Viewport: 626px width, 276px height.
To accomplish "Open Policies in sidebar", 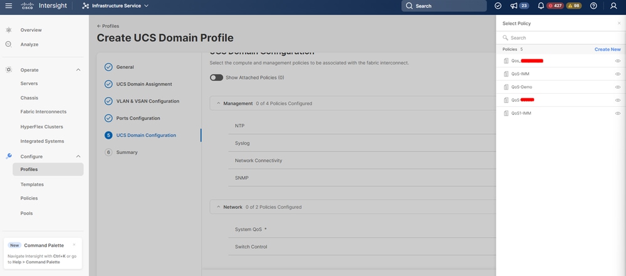I will (29, 198).
